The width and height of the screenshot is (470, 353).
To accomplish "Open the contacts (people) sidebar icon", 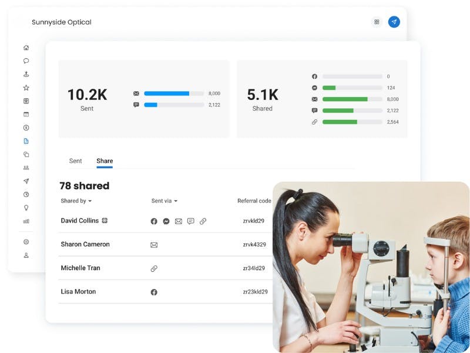I will coord(26,168).
